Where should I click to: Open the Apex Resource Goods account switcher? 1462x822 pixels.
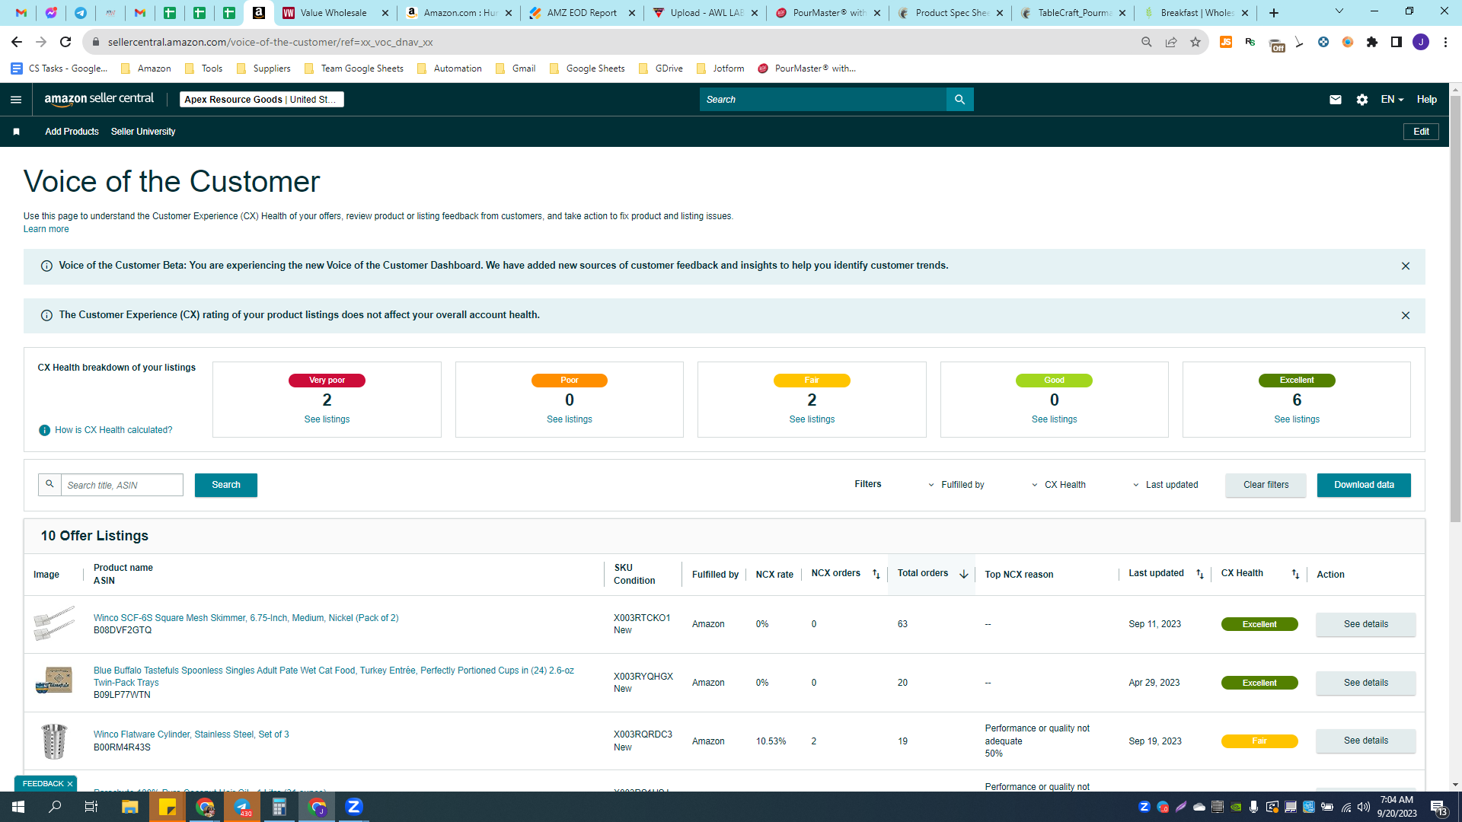(262, 100)
